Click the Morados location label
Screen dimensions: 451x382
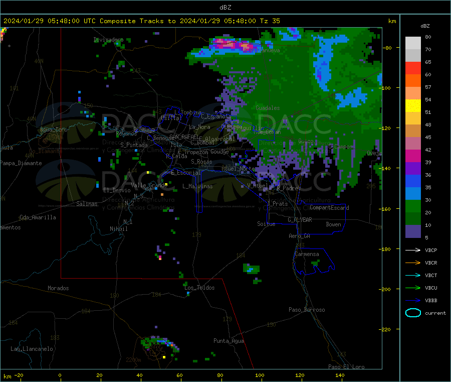point(58,288)
